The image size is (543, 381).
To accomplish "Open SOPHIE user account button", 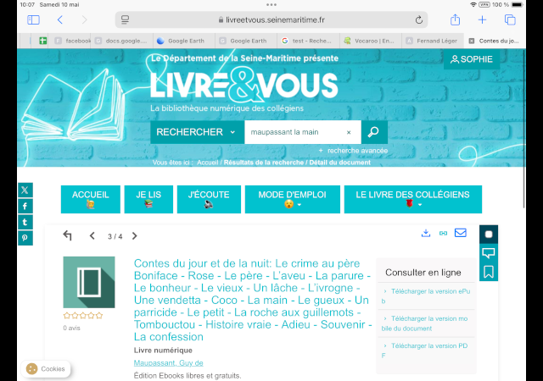I will tap(472, 59).
